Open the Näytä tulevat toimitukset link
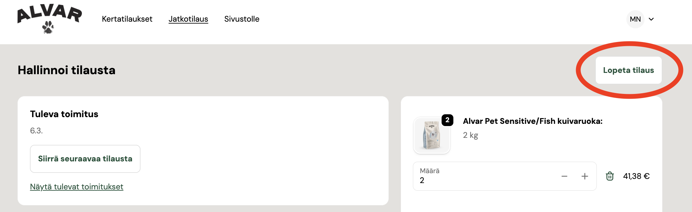The image size is (692, 212). pyautogui.click(x=76, y=187)
